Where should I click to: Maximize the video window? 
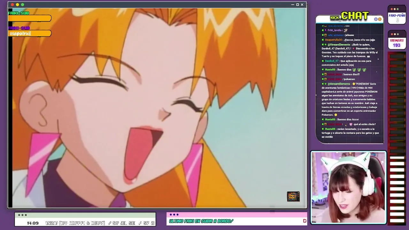click(297, 5)
